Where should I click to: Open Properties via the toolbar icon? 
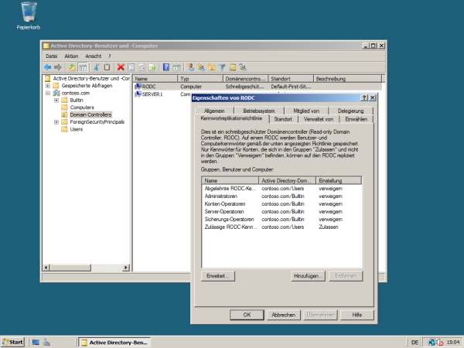tap(131, 67)
